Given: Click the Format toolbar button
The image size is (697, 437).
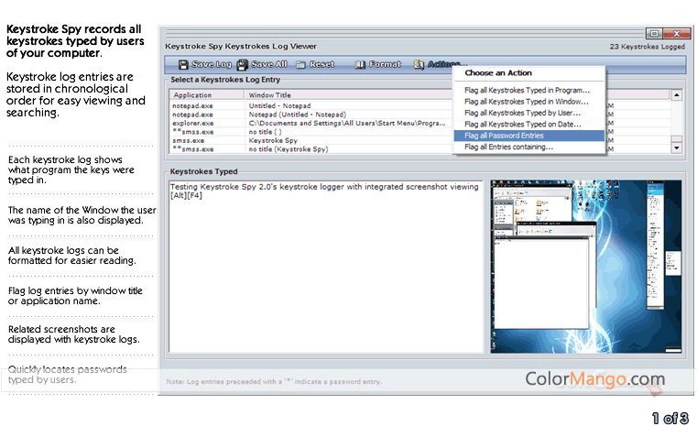Looking at the screenshot, I should (x=378, y=65).
